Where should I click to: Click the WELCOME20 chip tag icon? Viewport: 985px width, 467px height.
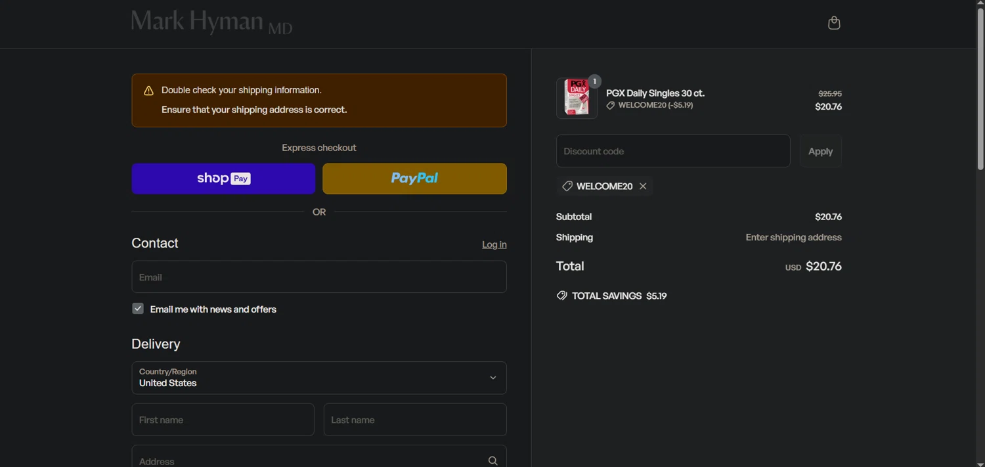click(567, 187)
